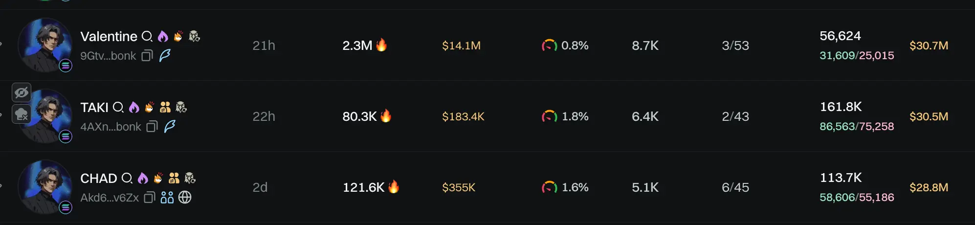Open the Valentine token avatar
The image size is (975, 225).
45,45
